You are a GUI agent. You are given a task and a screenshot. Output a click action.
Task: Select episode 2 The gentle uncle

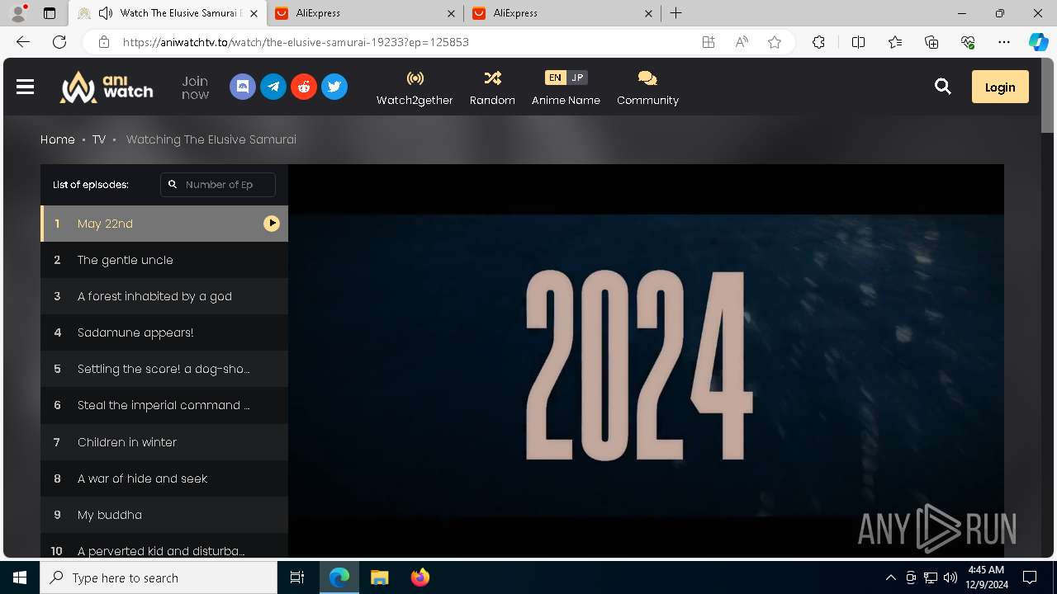tap(164, 260)
